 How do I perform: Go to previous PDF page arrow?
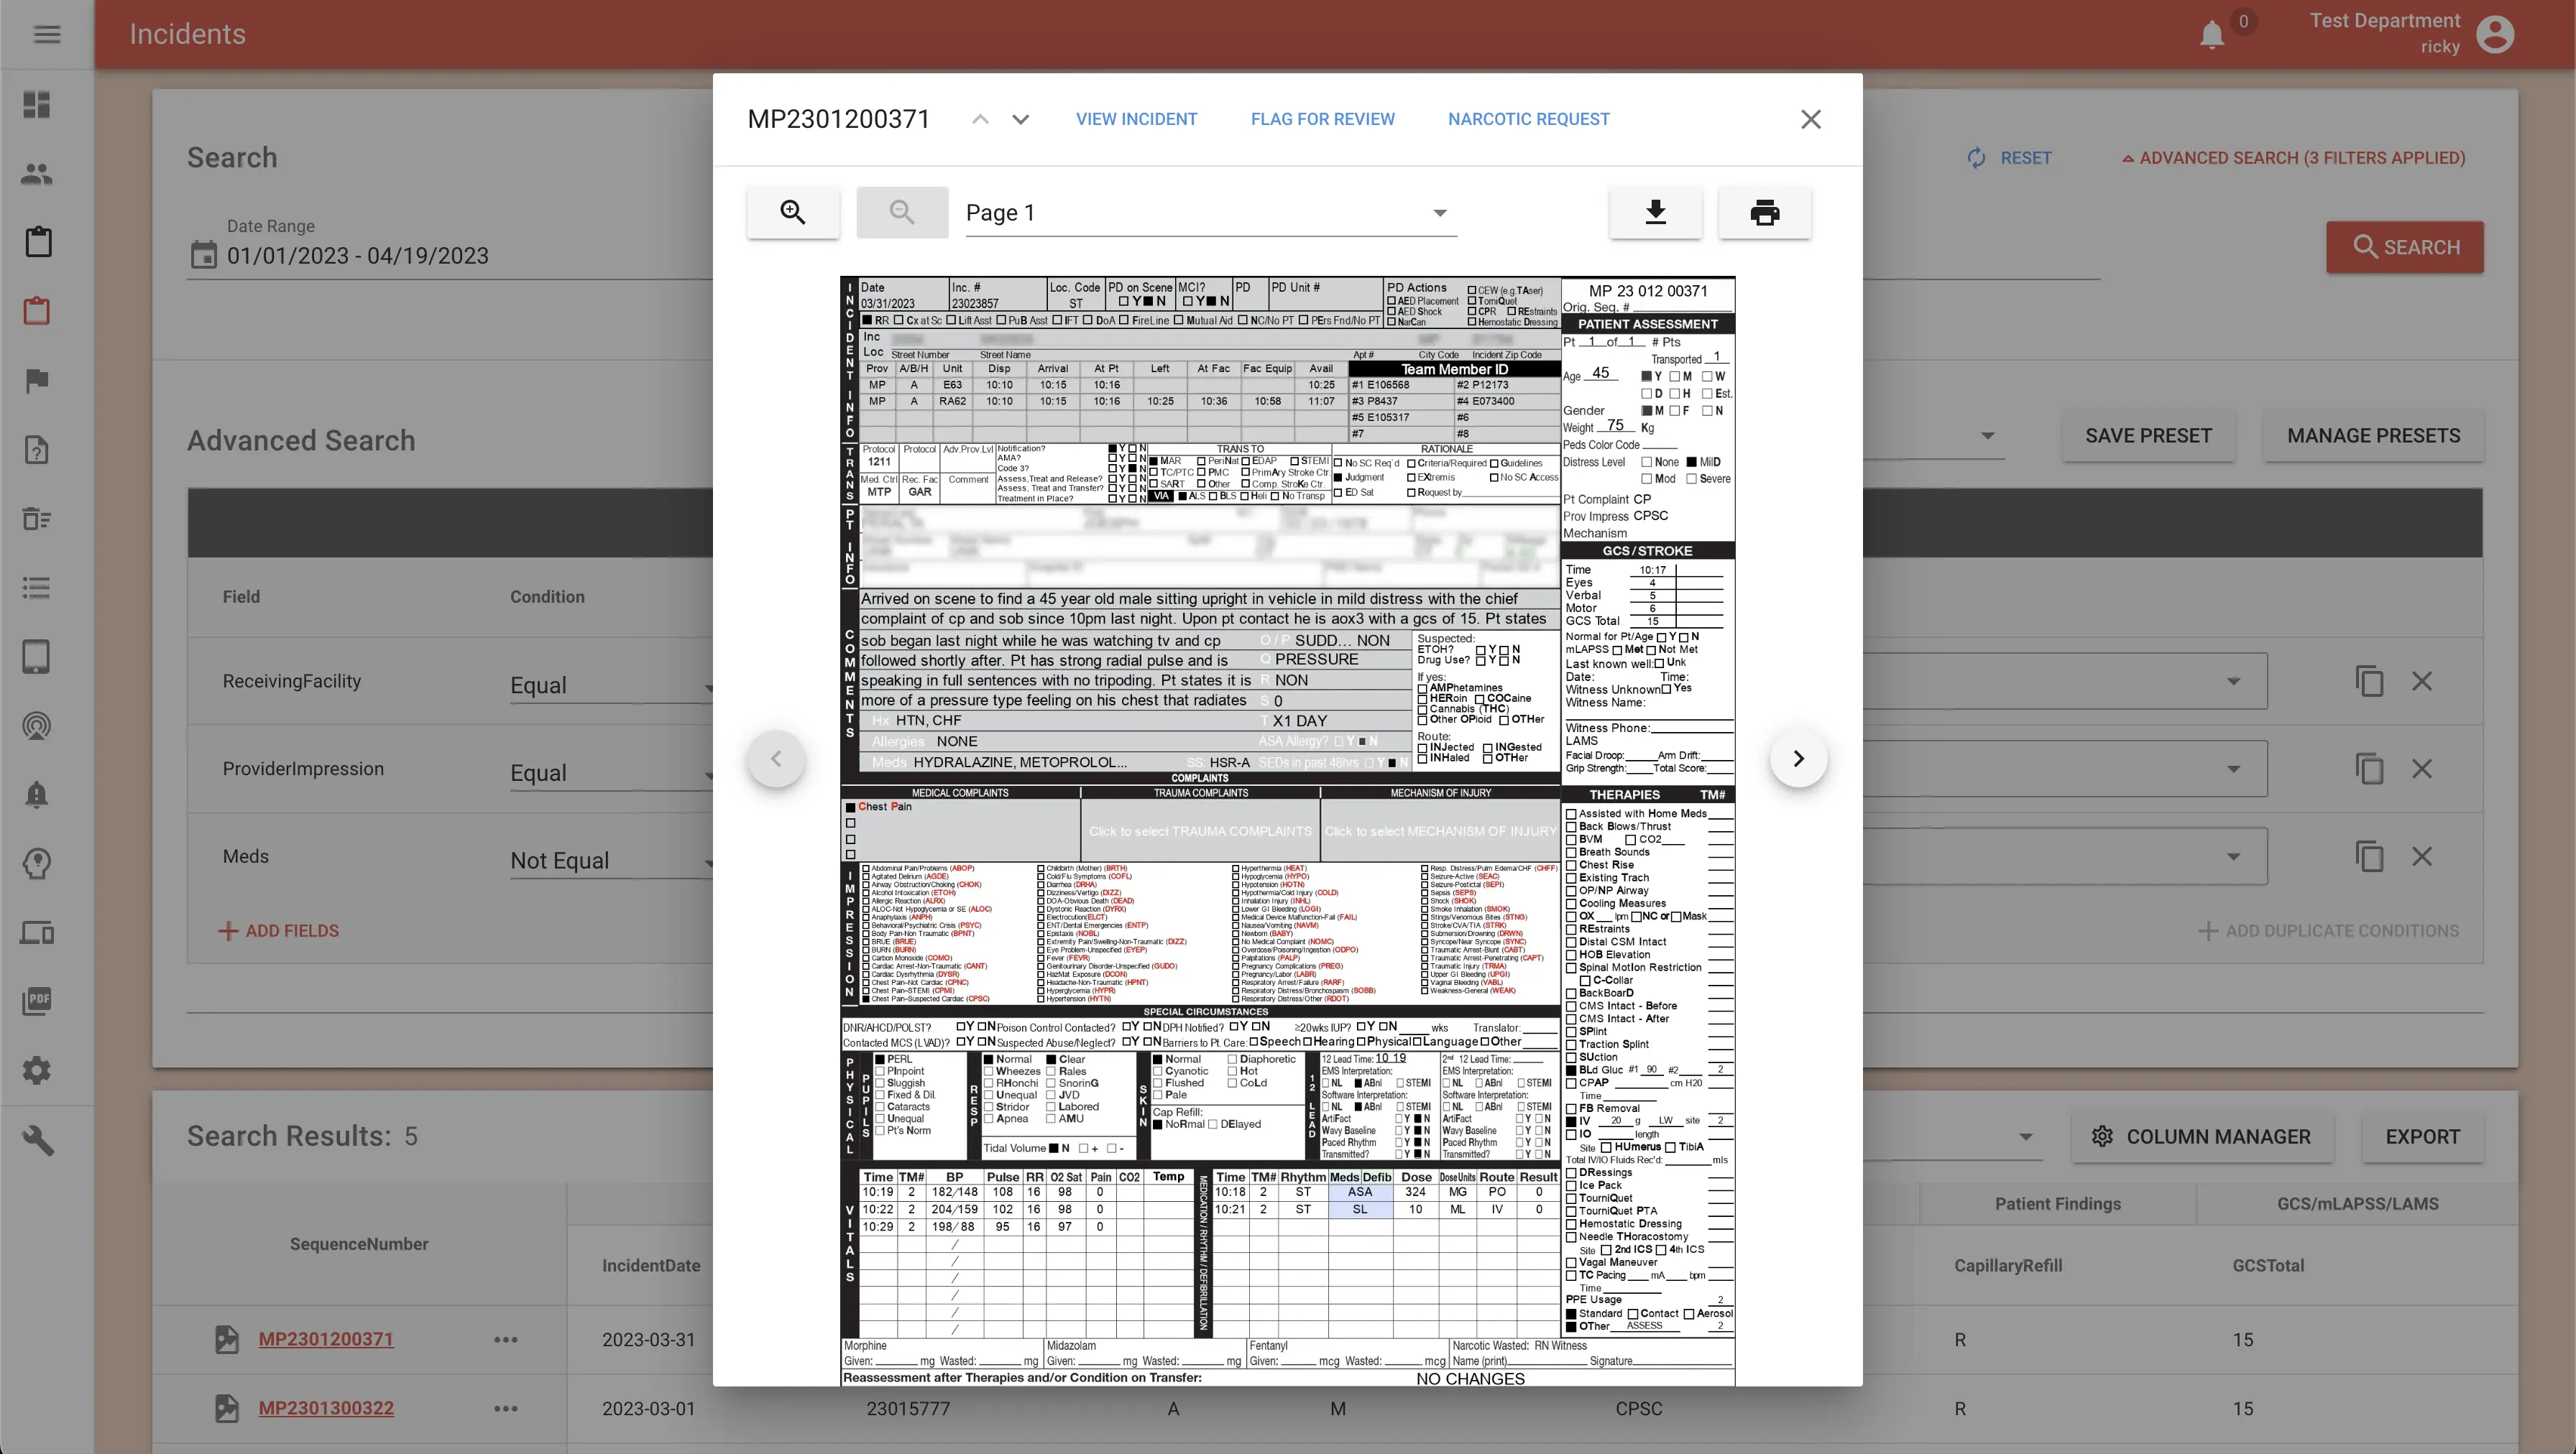click(776, 759)
